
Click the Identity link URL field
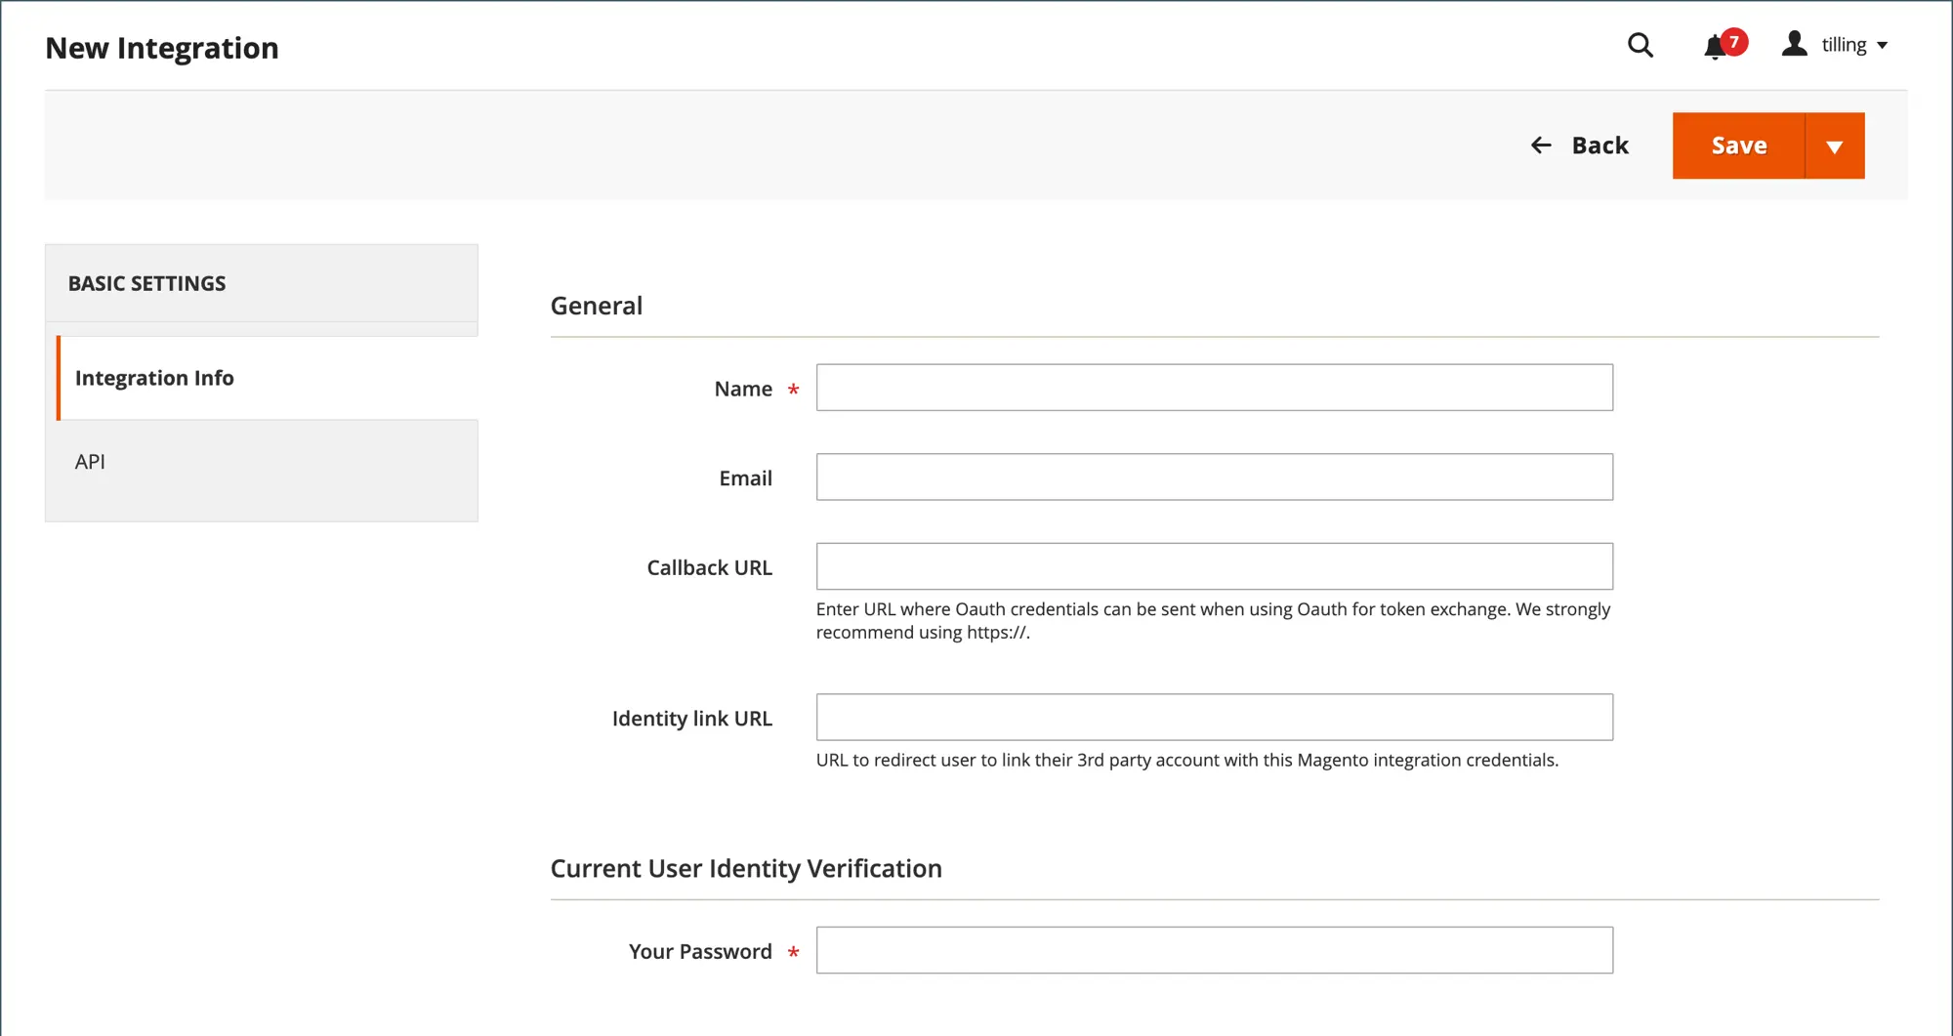(x=1214, y=718)
